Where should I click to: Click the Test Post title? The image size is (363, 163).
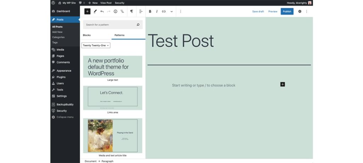pos(181,41)
